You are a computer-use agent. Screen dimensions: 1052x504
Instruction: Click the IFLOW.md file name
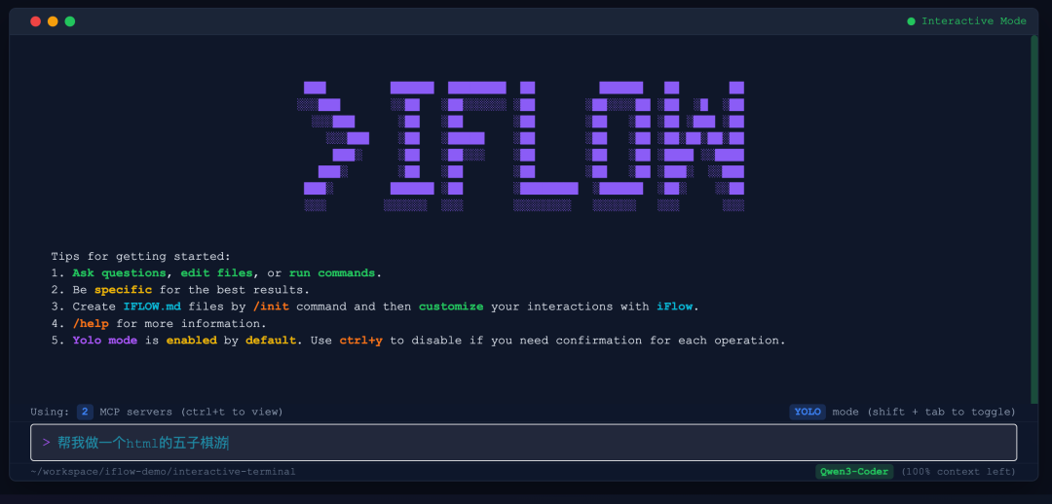(152, 306)
